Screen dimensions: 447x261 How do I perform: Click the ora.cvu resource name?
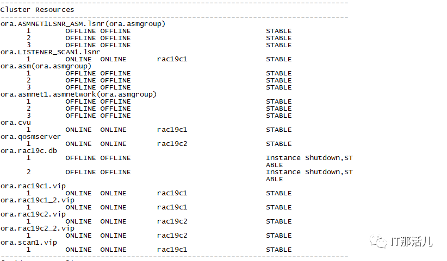coord(15,123)
